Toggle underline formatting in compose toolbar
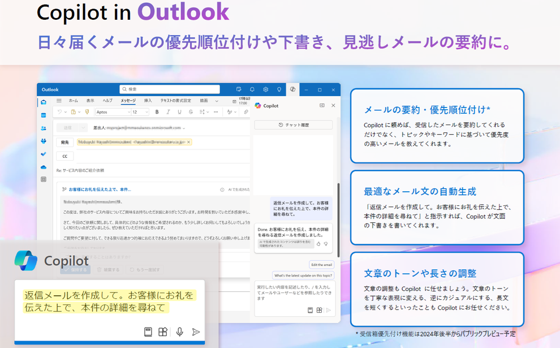Screen dimensions: 560x348 pos(179,112)
